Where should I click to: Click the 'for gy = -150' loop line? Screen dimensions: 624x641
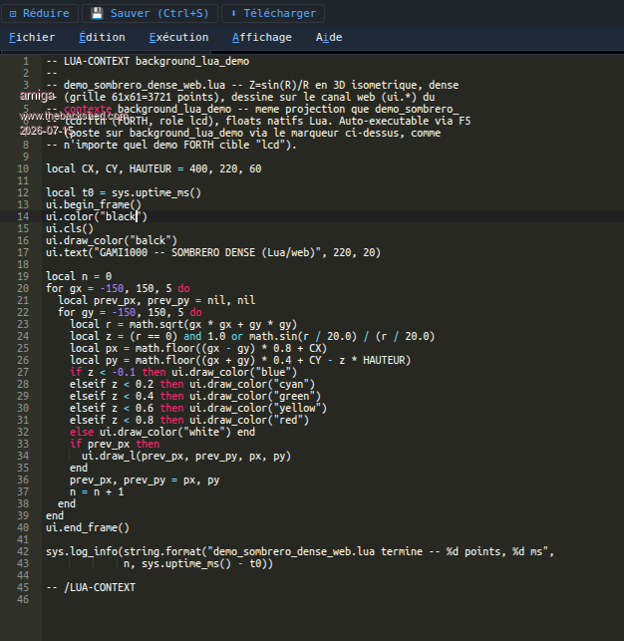point(130,313)
